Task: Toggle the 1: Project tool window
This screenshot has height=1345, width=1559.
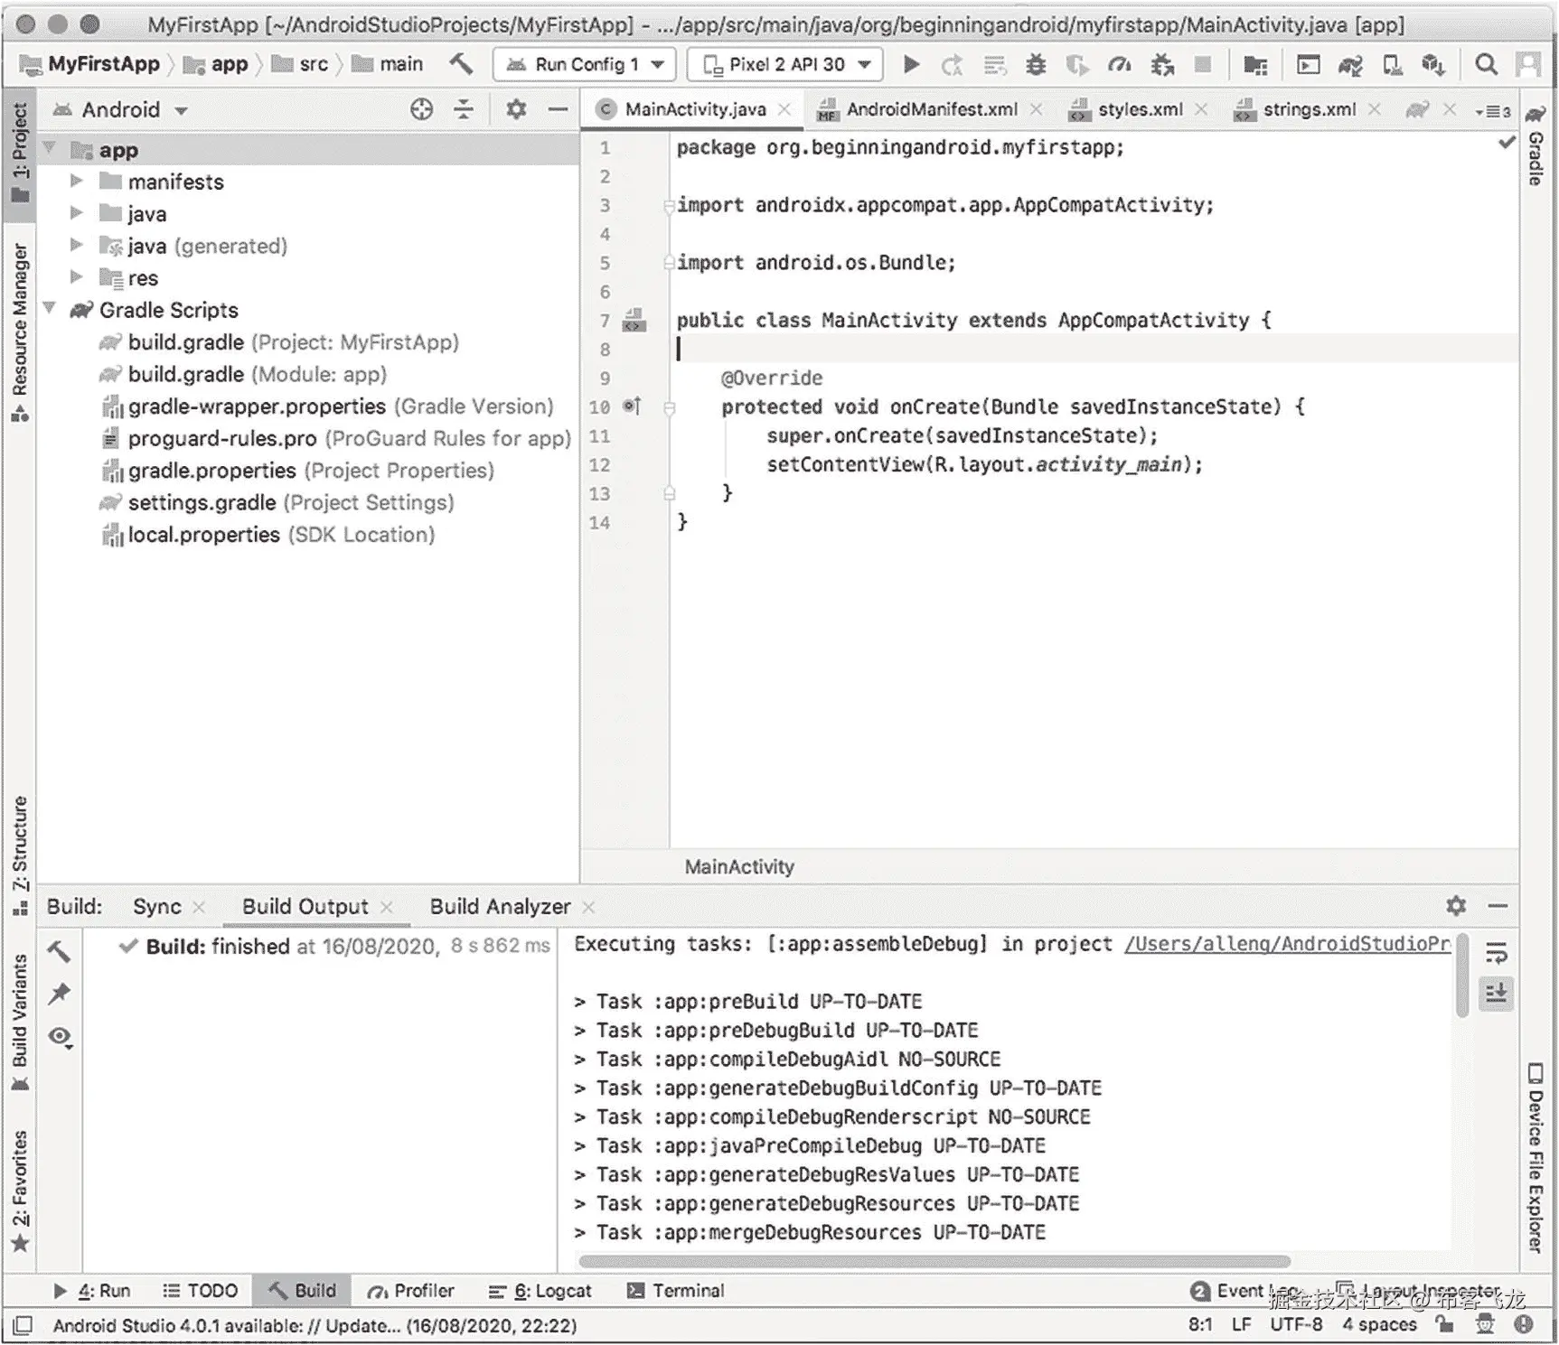Action: pos(20,154)
